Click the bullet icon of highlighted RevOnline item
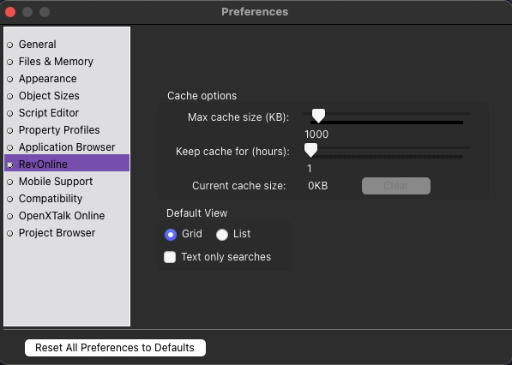Screen dimensions: 512x365 10,165
